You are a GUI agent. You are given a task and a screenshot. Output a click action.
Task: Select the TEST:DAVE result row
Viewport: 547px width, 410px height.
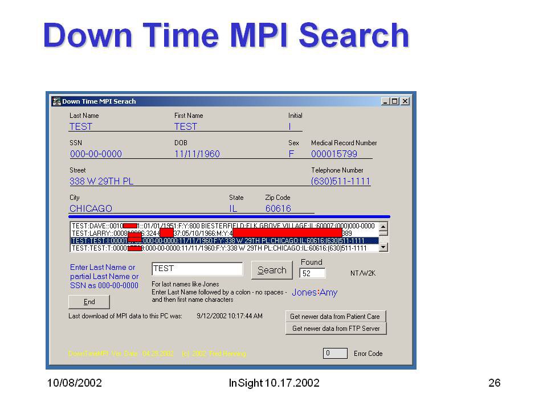tap(223, 226)
